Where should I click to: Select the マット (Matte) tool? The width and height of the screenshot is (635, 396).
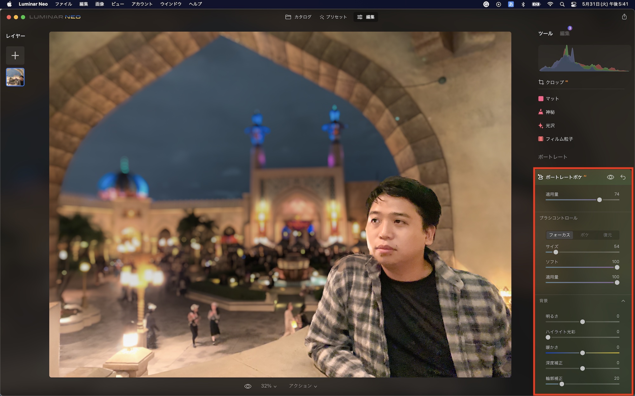(552, 99)
